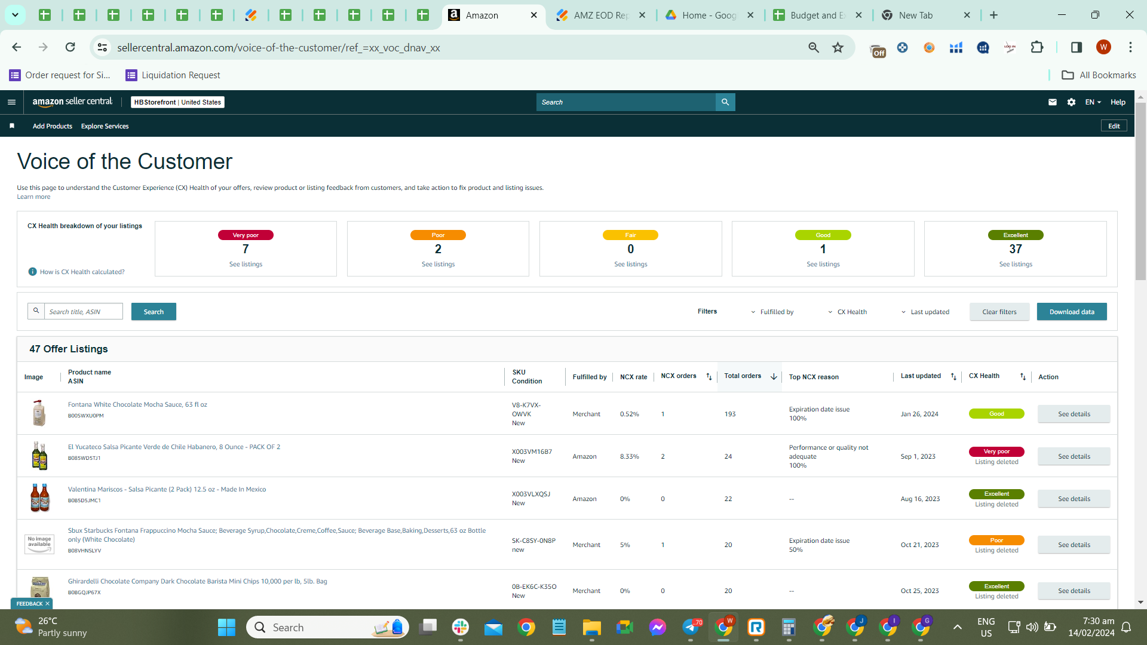The width and height of the screenshot is (1147, 645).
Task: Sort by NCX orders arrows
Action: 709,377
